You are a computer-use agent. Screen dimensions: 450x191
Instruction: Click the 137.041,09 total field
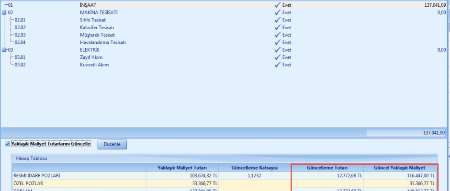tap(406, 133)
